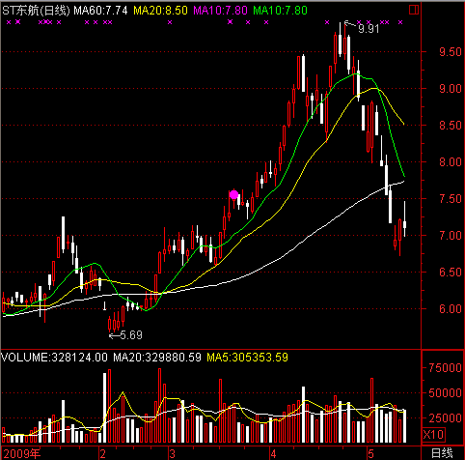Screen dimensions: 465x460
Task: Click the X10 volume multiplier box
Action: [433, 435]
